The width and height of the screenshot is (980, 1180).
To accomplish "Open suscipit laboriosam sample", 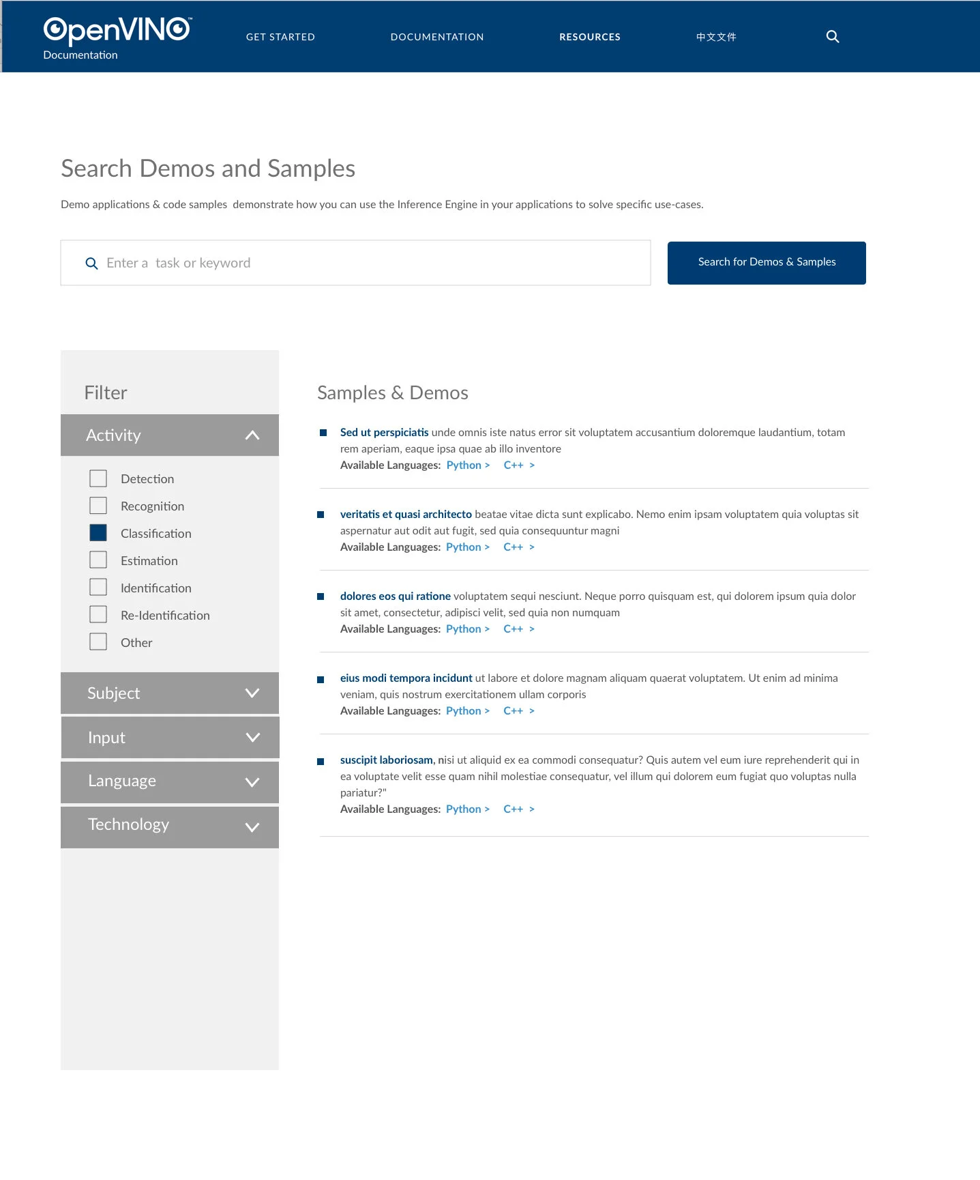I will click(x=386, y=760).
